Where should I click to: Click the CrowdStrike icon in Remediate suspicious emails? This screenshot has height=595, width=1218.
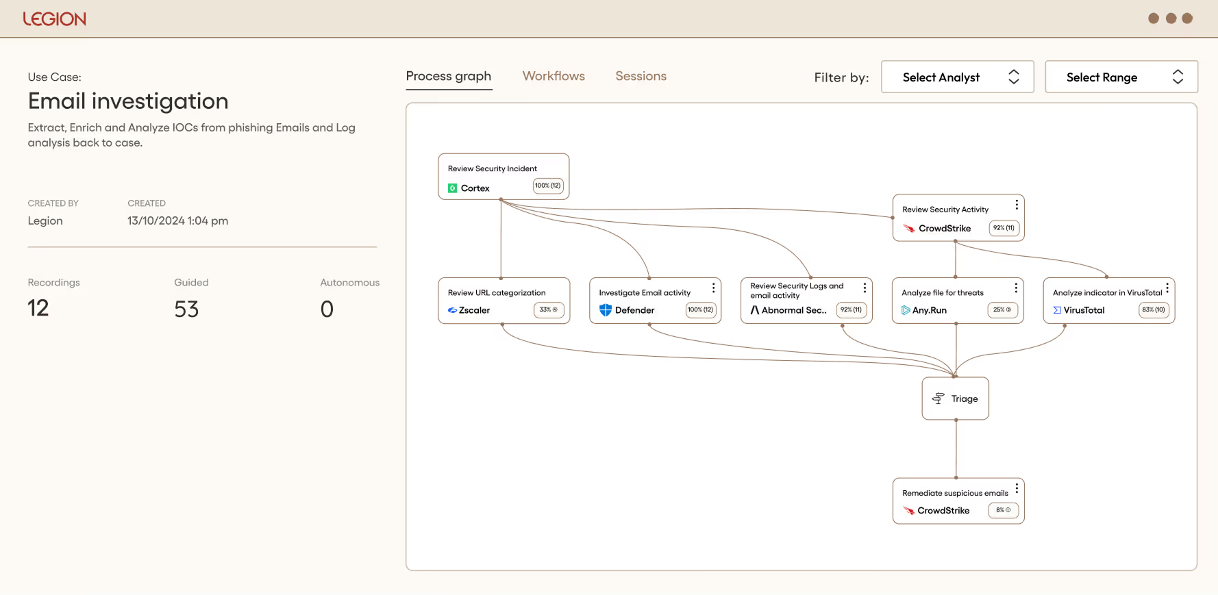909,511
